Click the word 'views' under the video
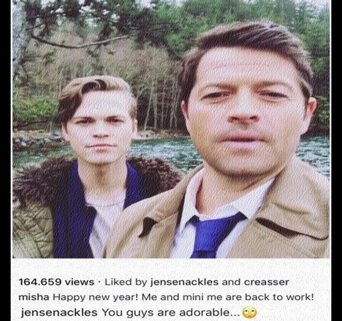Image resolution: width=342 pixels, height=321 pixels. pyautogui.click(x=79, y=282)
